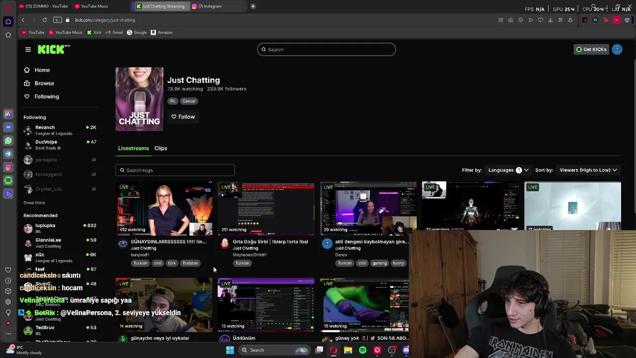The width and height of the screenshot is (636, 358).
Task: Click the Kick user avatar
Action: [617, 49]
